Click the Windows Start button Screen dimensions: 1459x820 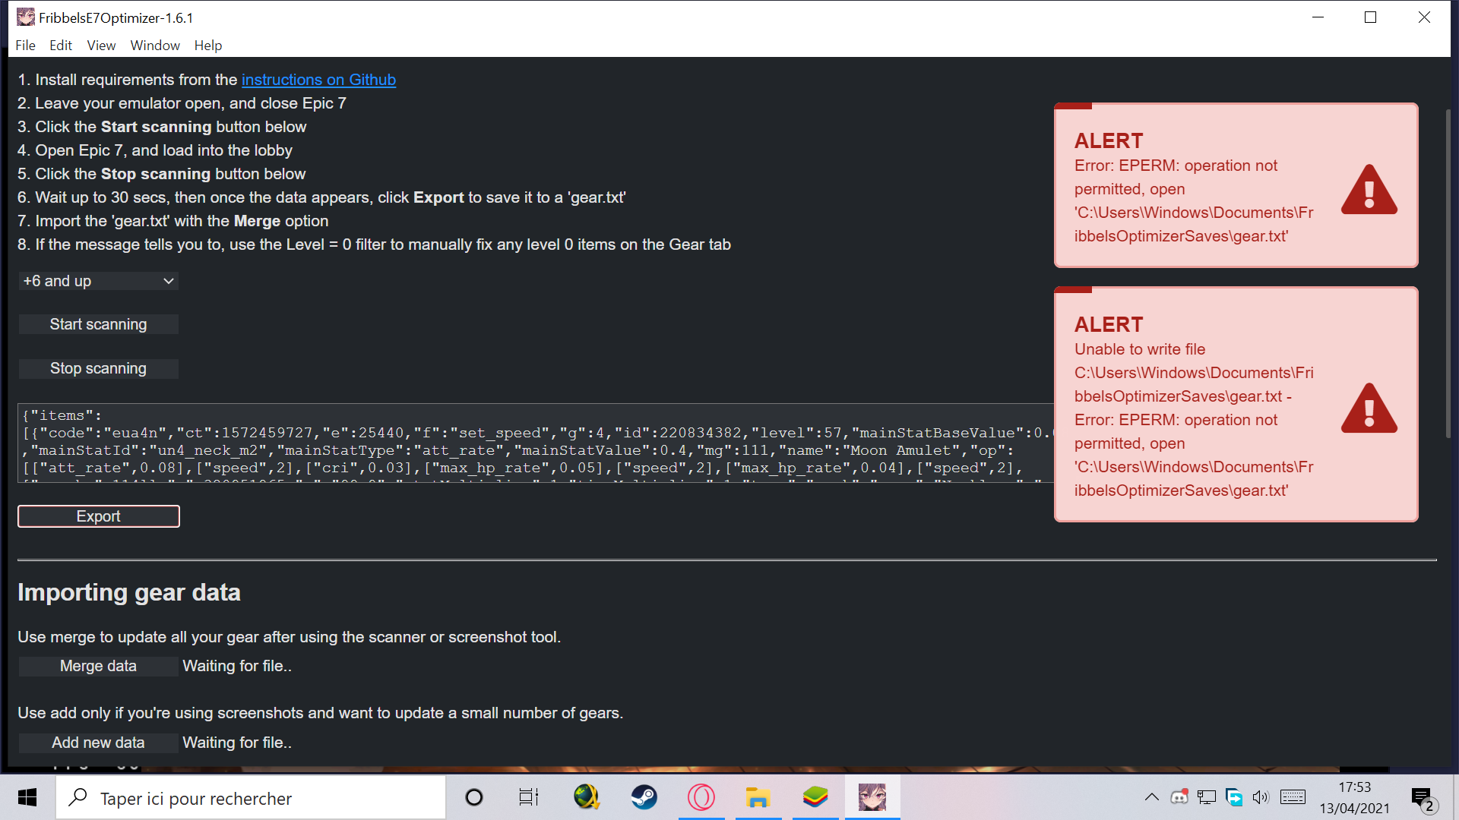pos(27,797)
